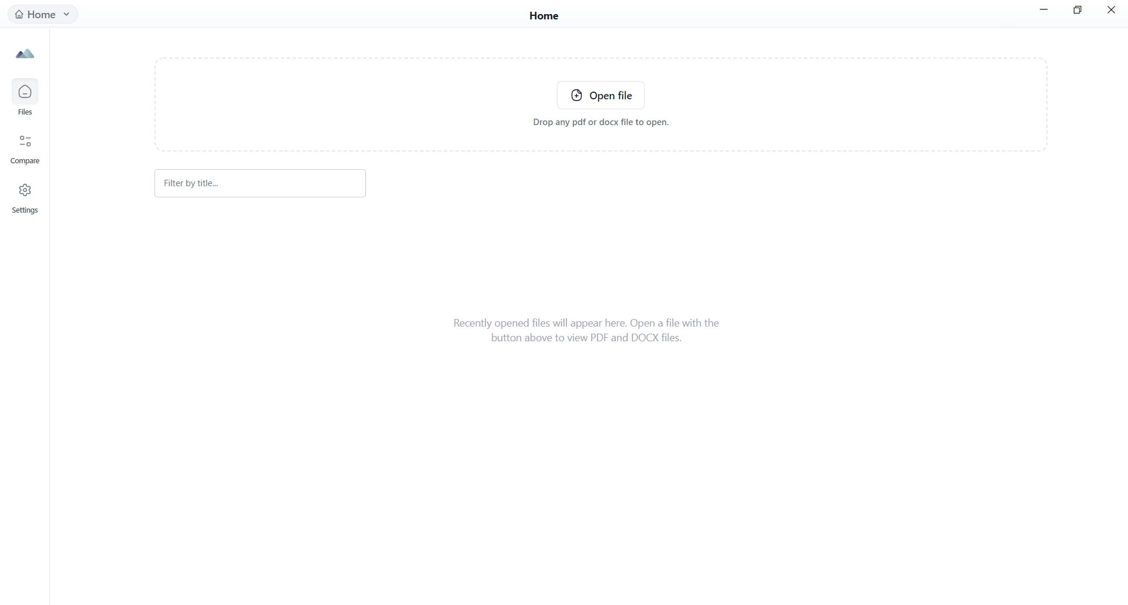Minimize the application window

click(1044, 10)
